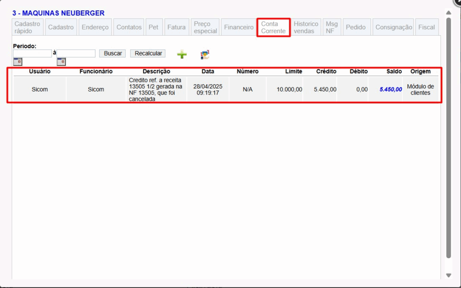Click the scrollbar down arrow
The width and height of the screenshot is (461, 288).
448,275
